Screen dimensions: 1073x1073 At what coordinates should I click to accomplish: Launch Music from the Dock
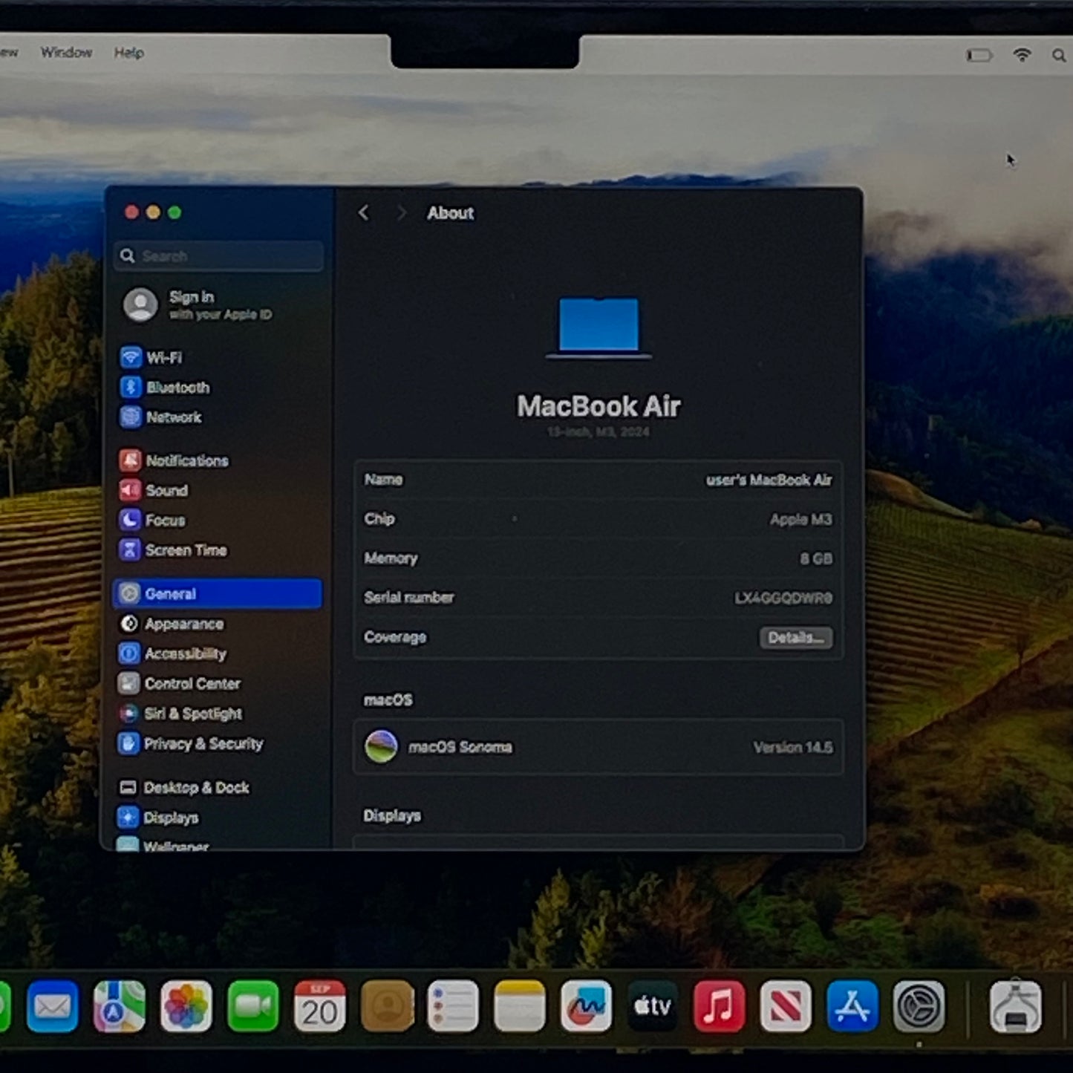719,1006
